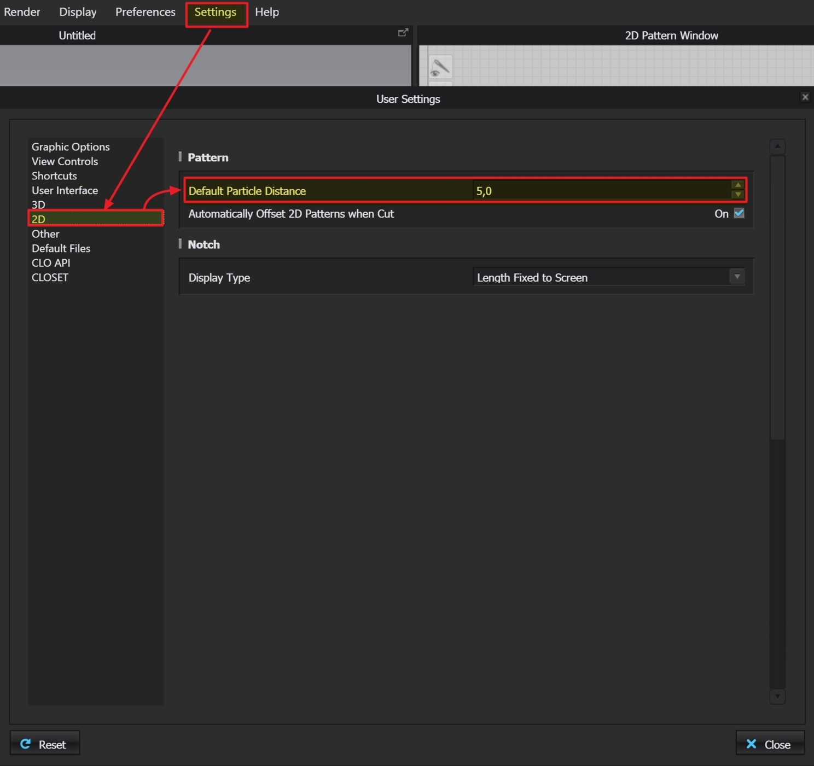Click the Untitled window title

coord(77,36)
